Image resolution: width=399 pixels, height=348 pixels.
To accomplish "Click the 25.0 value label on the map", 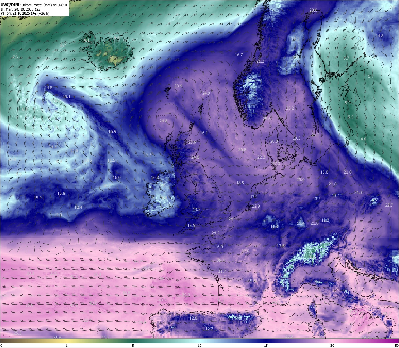I will pos(300,180).
